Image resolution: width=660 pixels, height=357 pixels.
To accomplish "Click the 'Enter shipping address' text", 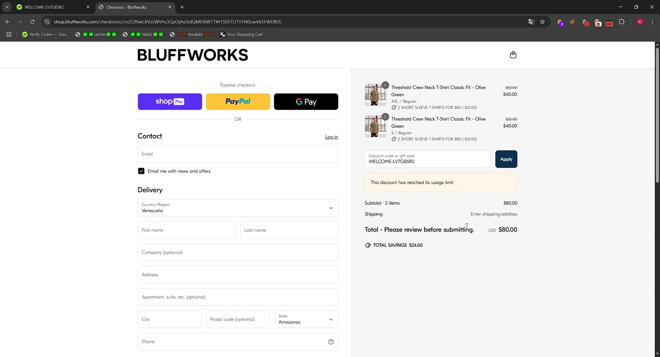I will (x=494, y=214).
